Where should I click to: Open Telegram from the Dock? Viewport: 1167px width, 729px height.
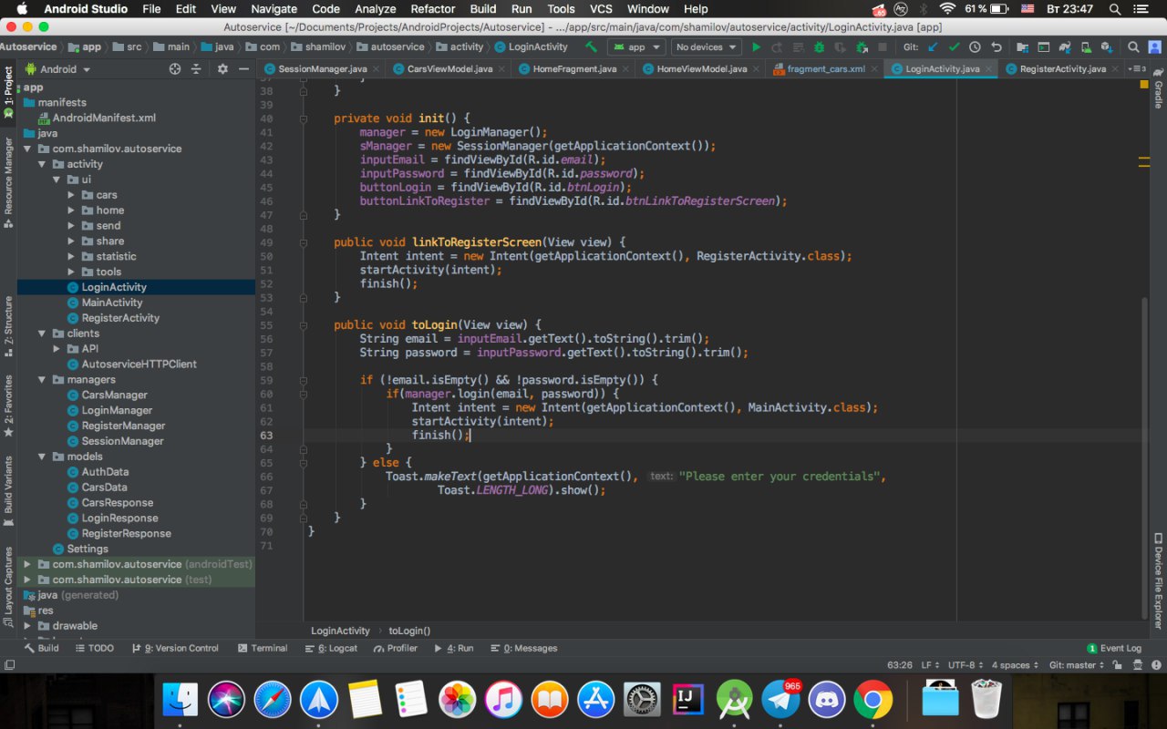780,699
